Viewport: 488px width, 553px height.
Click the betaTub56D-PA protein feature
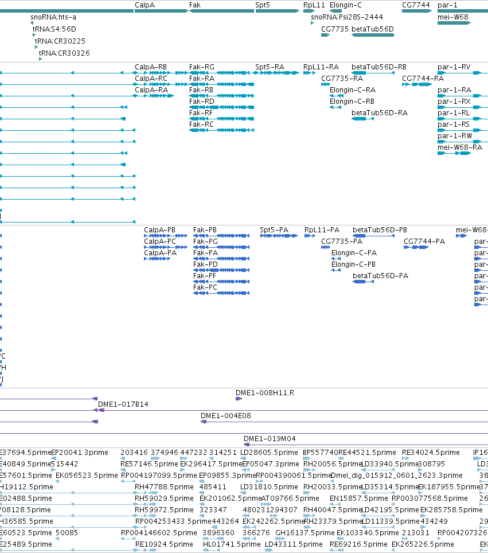(x=363, y=282)
